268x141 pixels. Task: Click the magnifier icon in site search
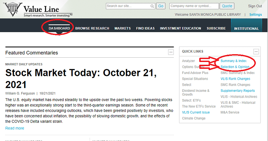(152, 6)
